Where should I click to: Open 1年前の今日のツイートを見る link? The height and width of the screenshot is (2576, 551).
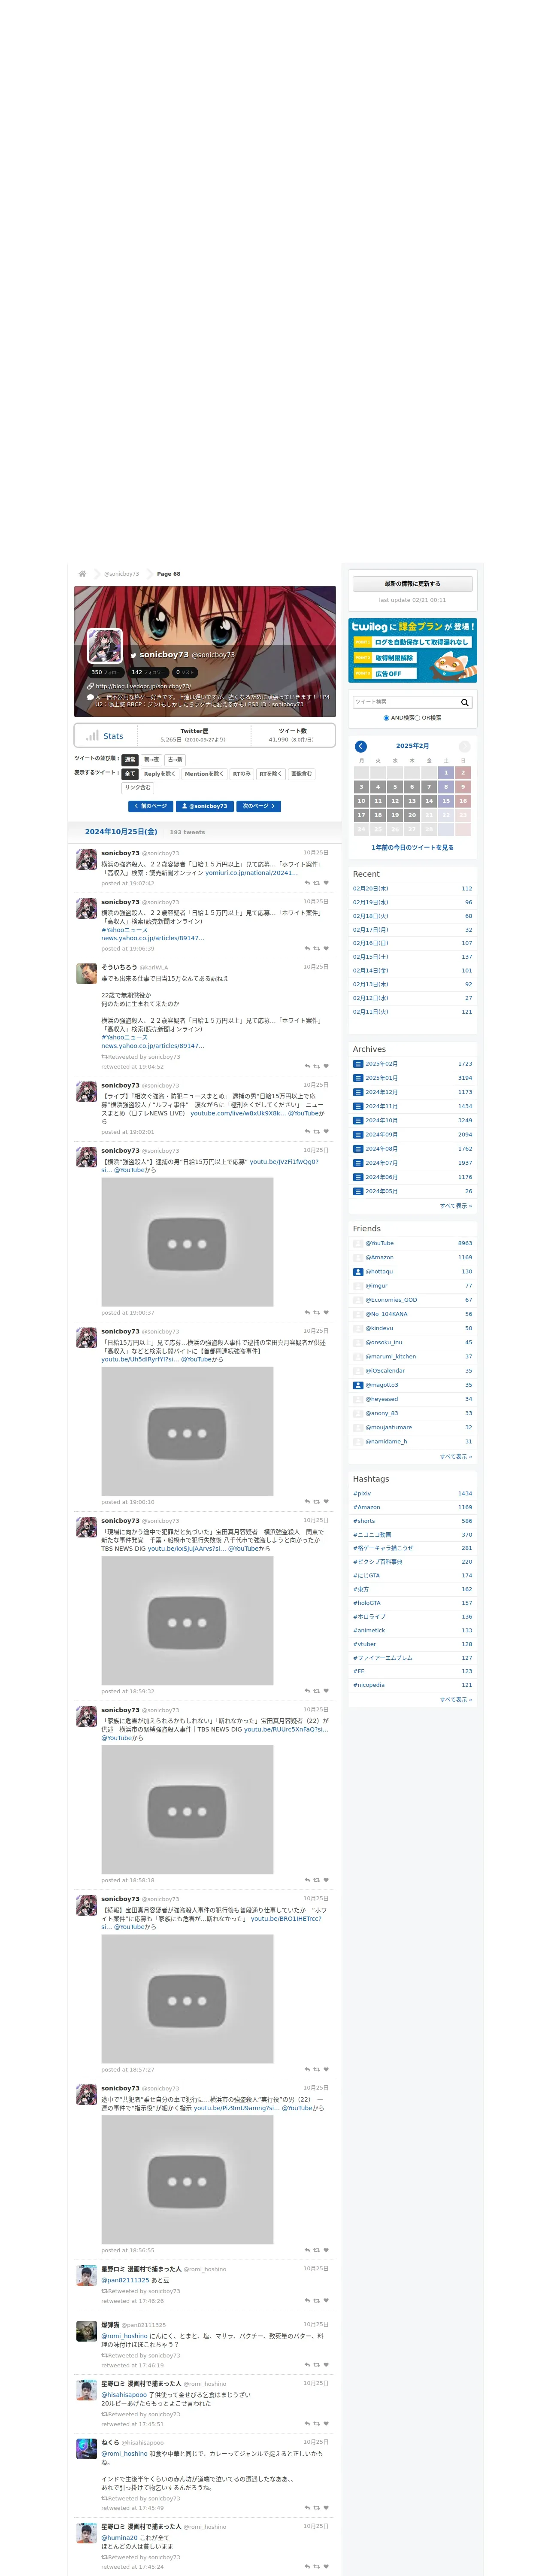coord(412,848)
